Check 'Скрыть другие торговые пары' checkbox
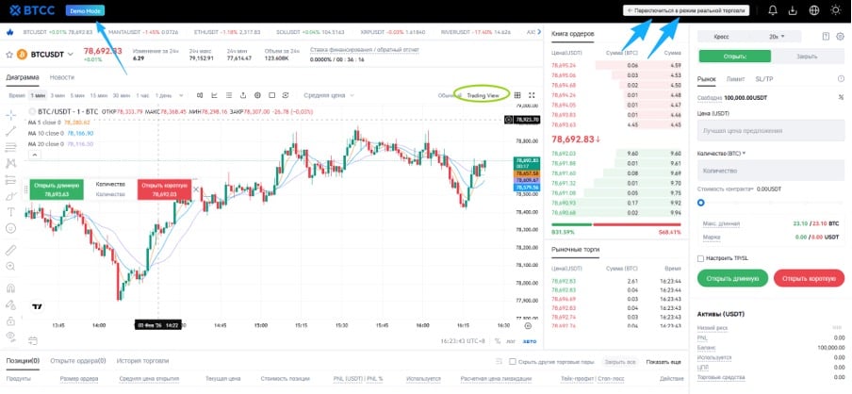The image size is (852, 394). (512, 361)
